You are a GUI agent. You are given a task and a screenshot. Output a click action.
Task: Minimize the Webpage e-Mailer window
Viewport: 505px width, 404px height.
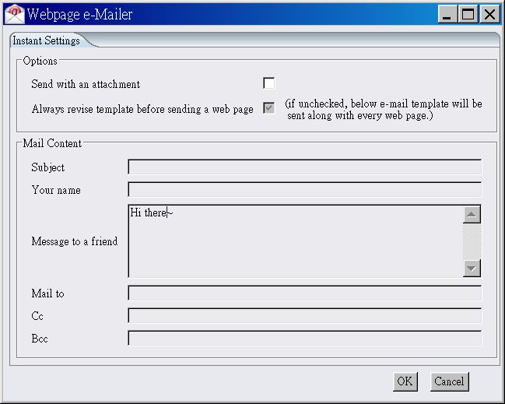pos(448,14)
